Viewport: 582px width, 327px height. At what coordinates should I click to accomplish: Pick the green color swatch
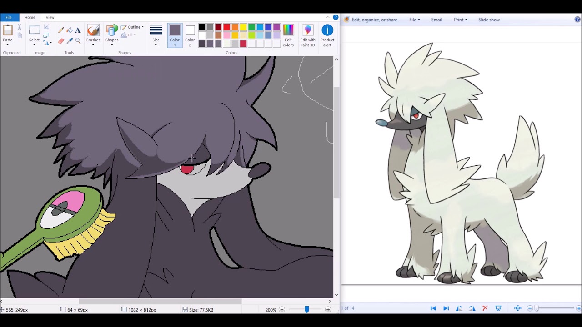point(251,27)
